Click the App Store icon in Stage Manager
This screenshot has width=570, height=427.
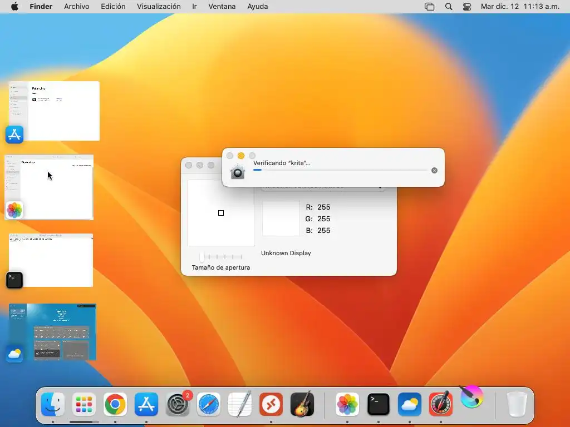[14, 135]
